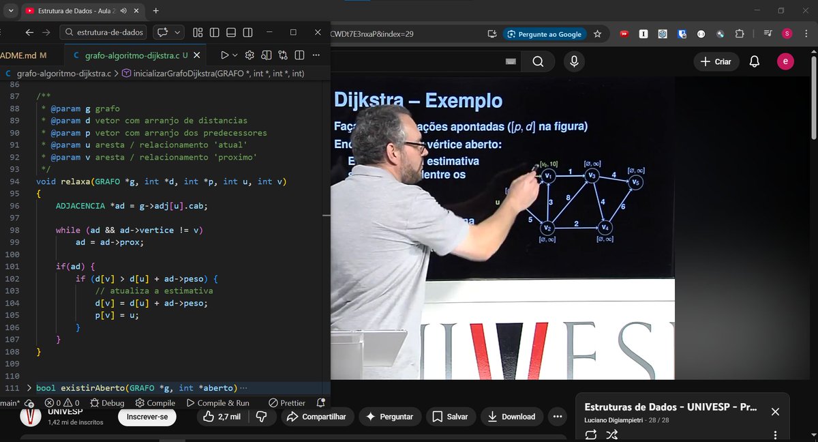Mute the Estrutura de Dados Chrome tab audio

(x=123, y=11)
